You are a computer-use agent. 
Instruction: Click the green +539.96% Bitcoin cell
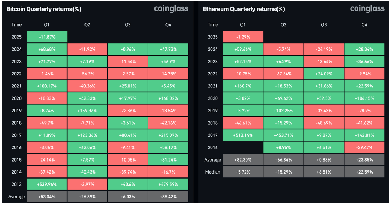point(47,185)
